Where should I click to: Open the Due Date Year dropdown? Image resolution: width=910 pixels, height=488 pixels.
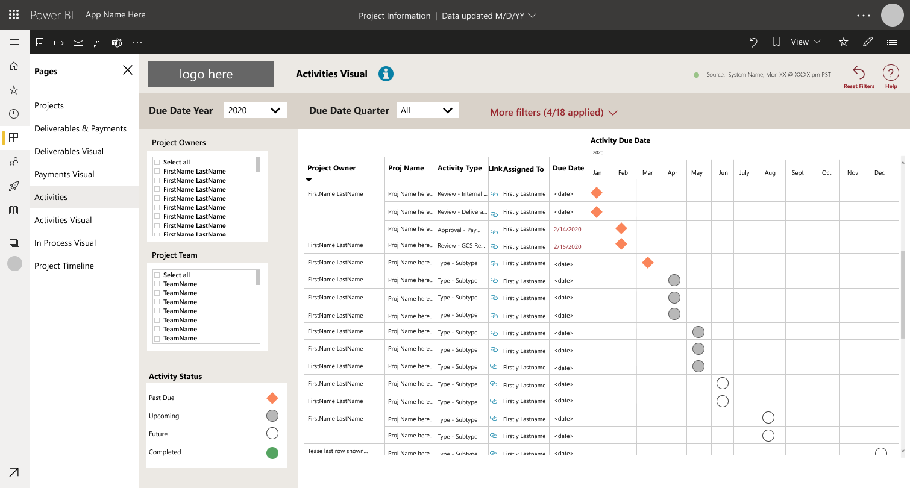coord(255,110)
